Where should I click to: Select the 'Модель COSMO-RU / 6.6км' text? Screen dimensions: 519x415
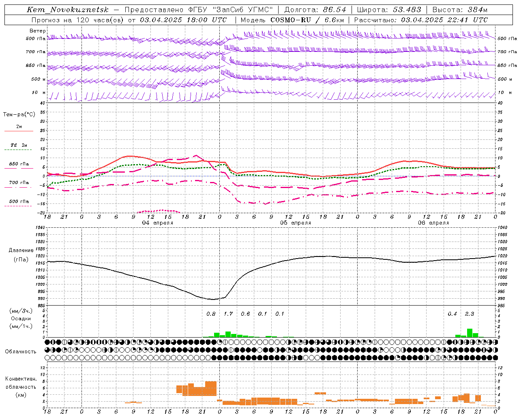point(292,20)
